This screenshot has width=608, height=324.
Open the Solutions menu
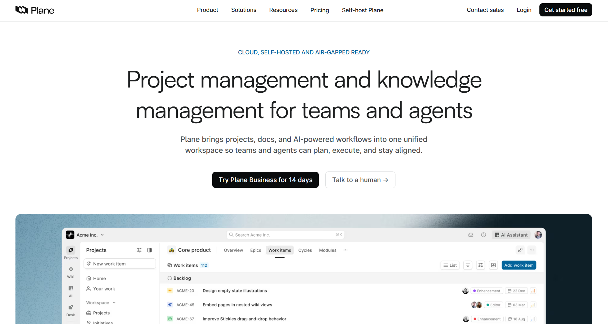tap(244, 10)
